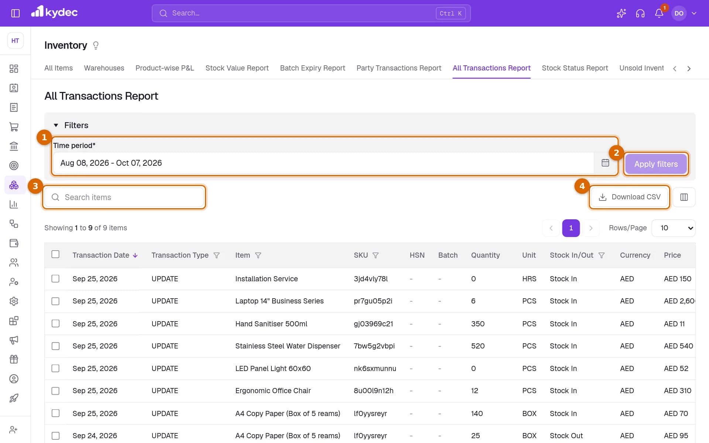Open the megaphone marketing sidebar icon
Viewport: 709px width, 443px height.
point(14,340)
